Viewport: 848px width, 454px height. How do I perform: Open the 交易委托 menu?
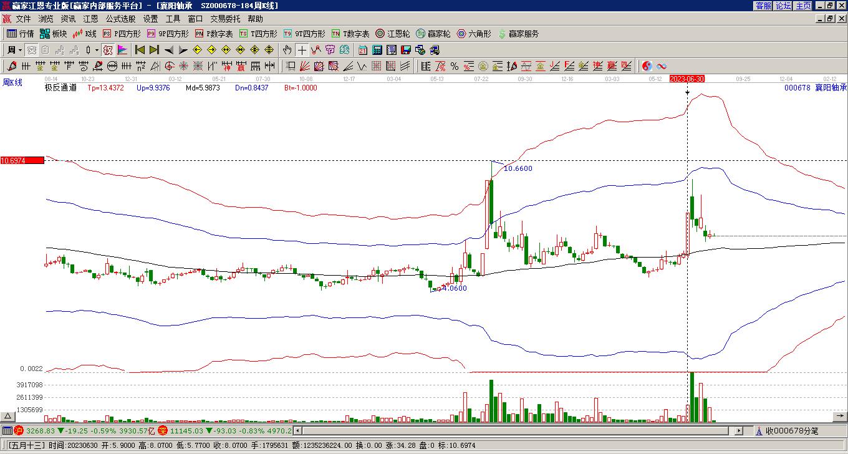tap(225, 19)
